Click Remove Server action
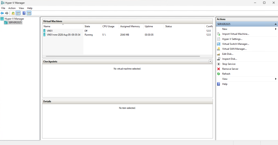 pos(230,69)
